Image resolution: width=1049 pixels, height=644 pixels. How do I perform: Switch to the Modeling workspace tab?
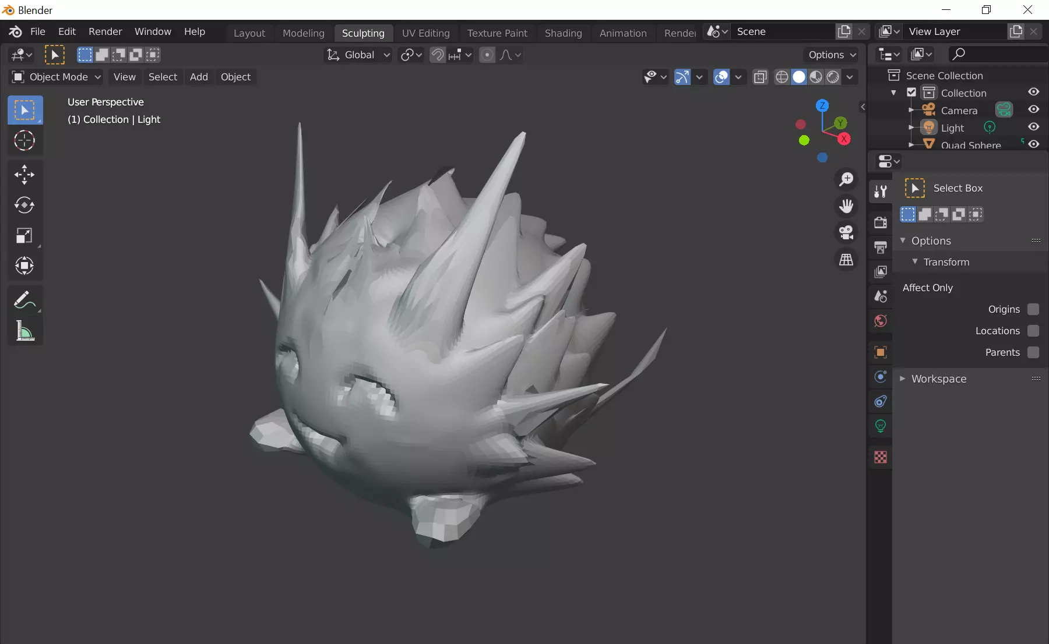point(304,33)
